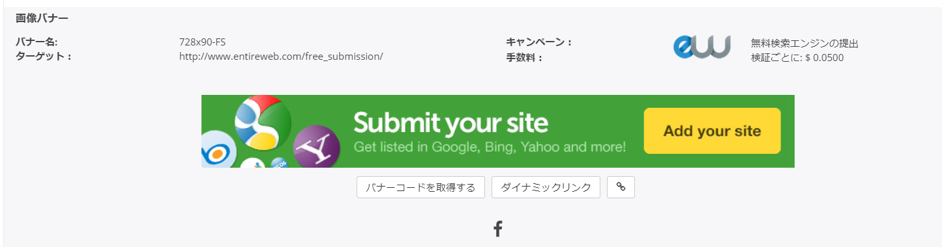Click the ターゲット label
This screenshot has height=247, width=942.
point(43,56)
